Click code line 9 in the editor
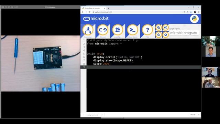 144,67
